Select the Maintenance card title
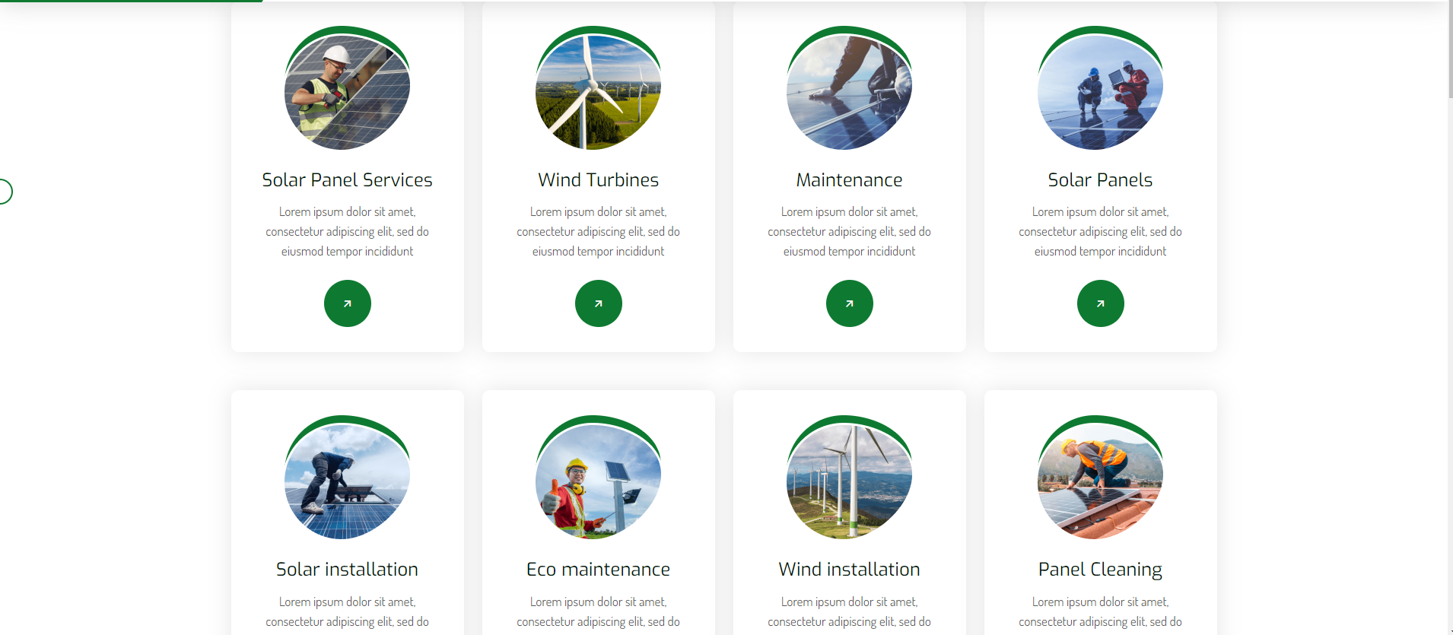Screen dimensions: 1453x635 849,180
